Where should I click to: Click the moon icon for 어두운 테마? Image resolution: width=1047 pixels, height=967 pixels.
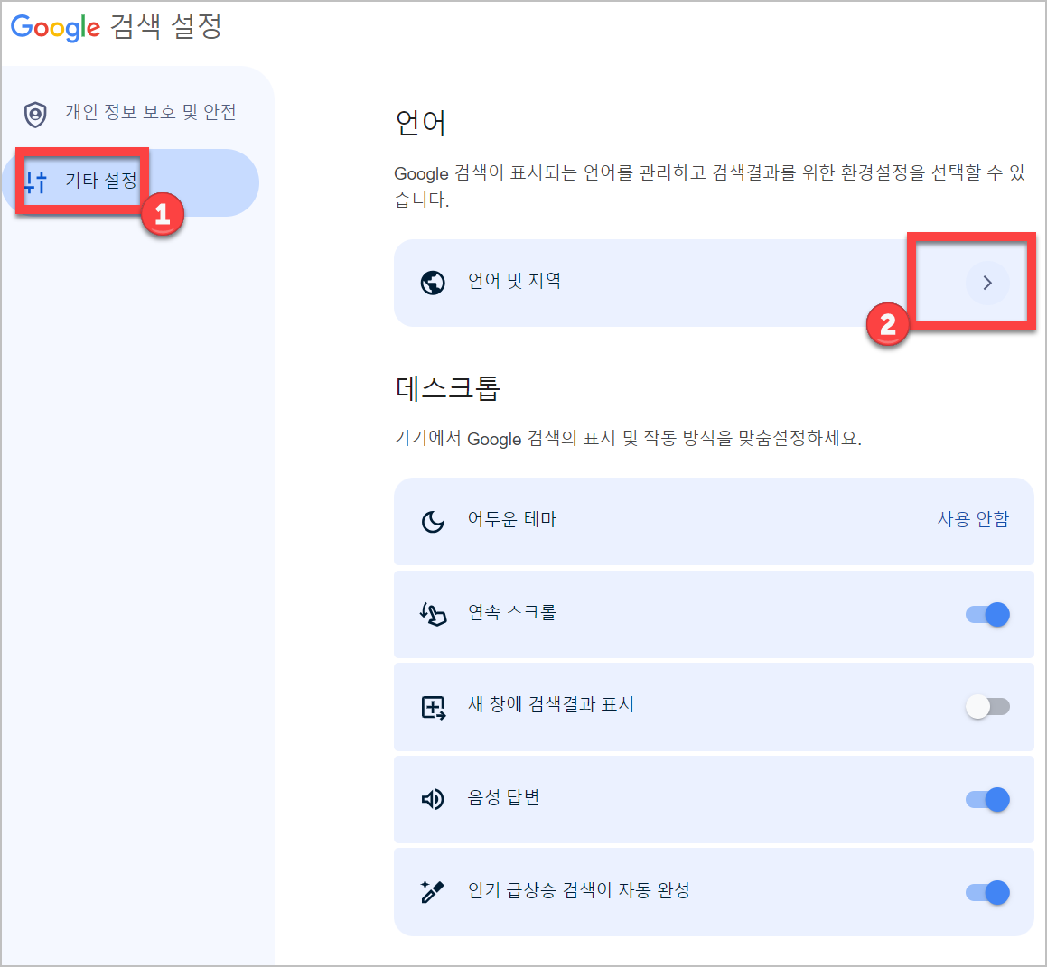(x=433, y=521)
